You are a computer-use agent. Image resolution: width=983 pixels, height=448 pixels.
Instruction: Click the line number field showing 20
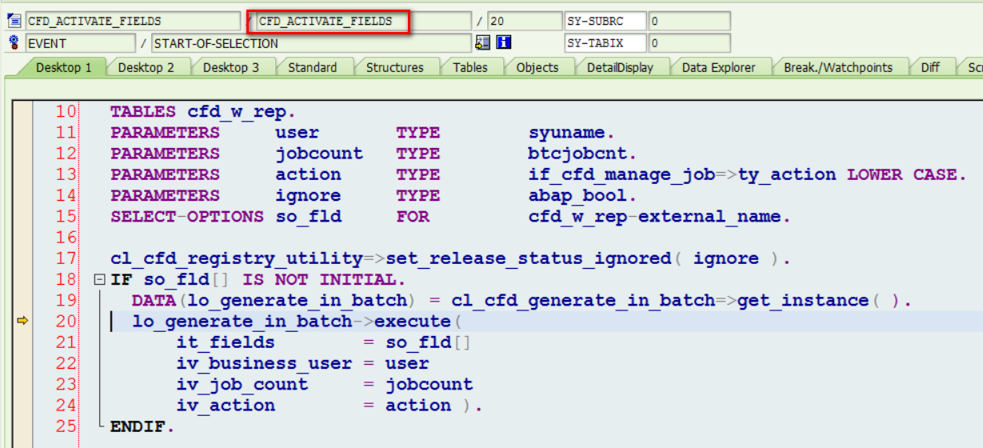[x=524, y=22]
